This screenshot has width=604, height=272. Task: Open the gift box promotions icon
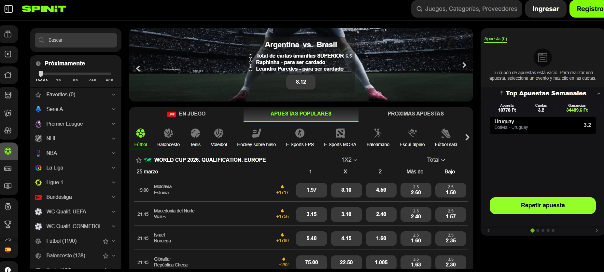pos(8,34)
